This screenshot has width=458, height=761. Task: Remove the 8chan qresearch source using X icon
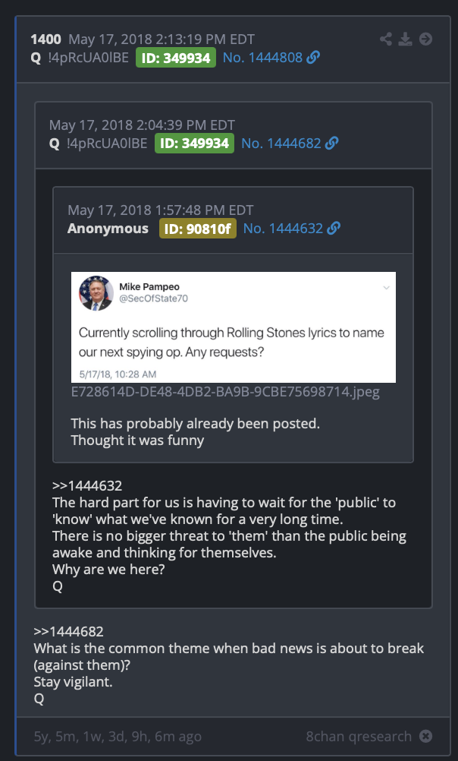(x=425, y=736)
